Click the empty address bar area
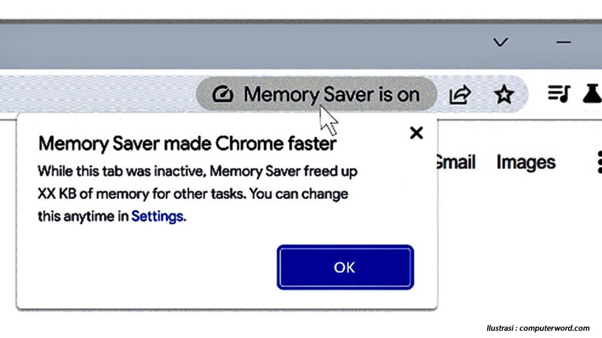Image resolution: width=602 pixels, height=338 pixels. (98, 94)
